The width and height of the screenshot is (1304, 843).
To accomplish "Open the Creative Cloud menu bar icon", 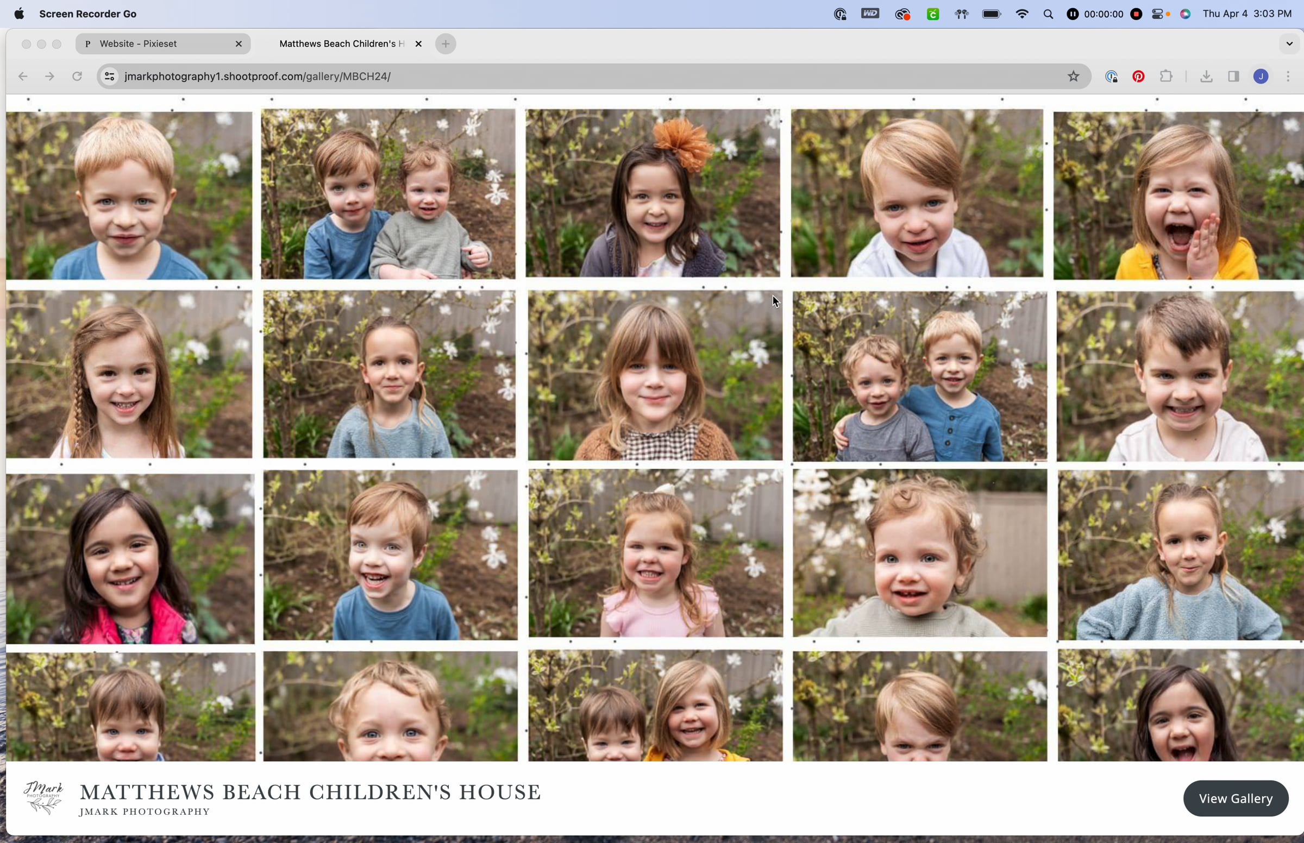I will point(902,14).
